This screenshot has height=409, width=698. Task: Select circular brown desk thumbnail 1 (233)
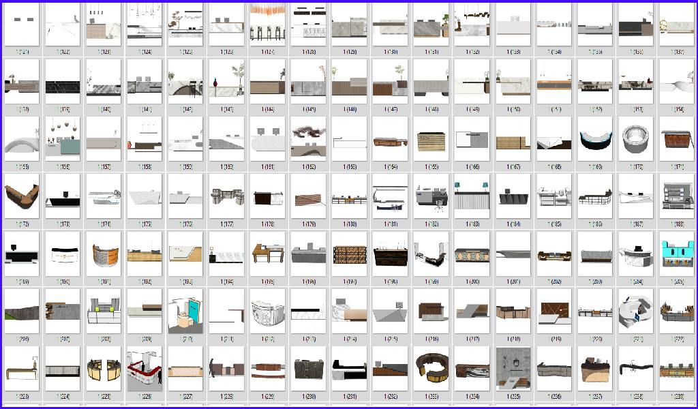coord(431,369)
